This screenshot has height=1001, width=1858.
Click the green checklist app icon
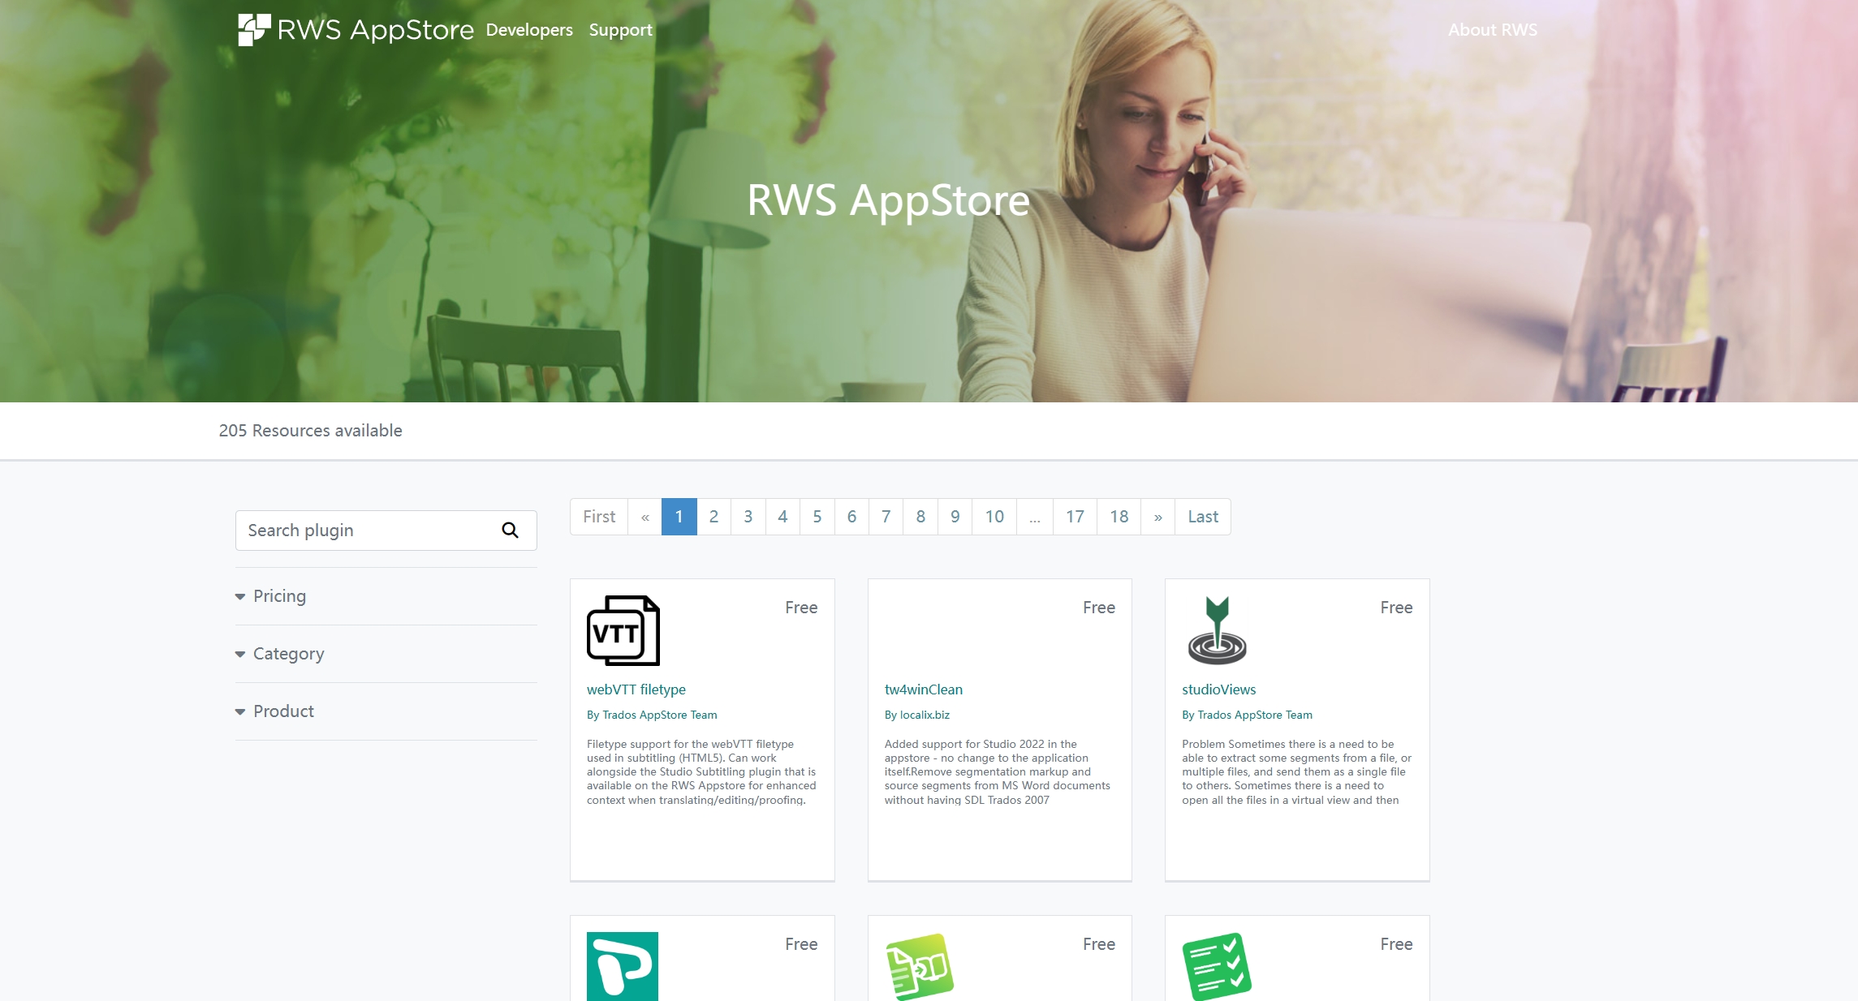pos(1217,967)
